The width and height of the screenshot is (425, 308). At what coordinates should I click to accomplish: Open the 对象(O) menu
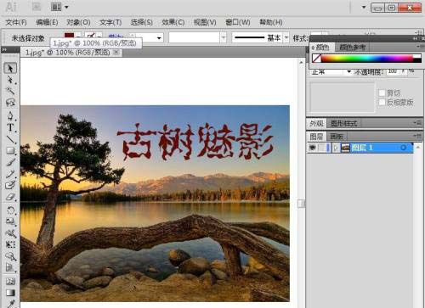78,22
